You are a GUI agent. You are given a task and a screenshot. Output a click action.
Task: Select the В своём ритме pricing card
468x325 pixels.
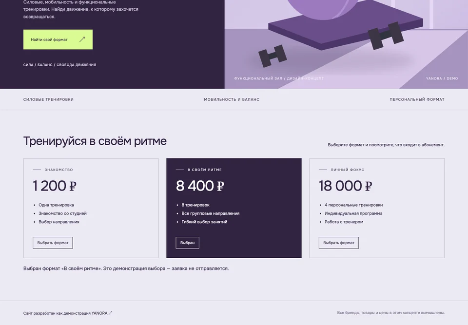(234, 208)
